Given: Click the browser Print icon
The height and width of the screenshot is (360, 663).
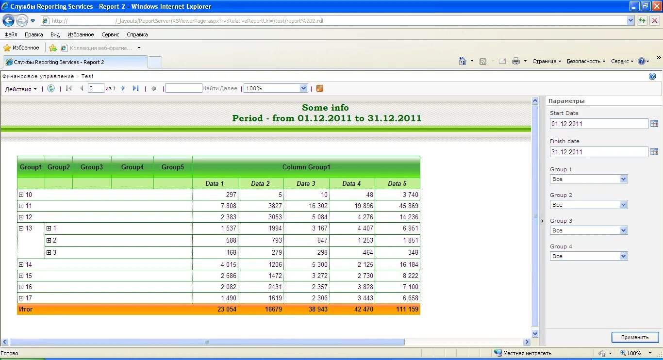Looking at the screenshot, I should [x=516, y=61].
